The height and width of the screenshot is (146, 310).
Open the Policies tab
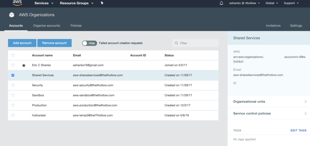pos(76,26)
